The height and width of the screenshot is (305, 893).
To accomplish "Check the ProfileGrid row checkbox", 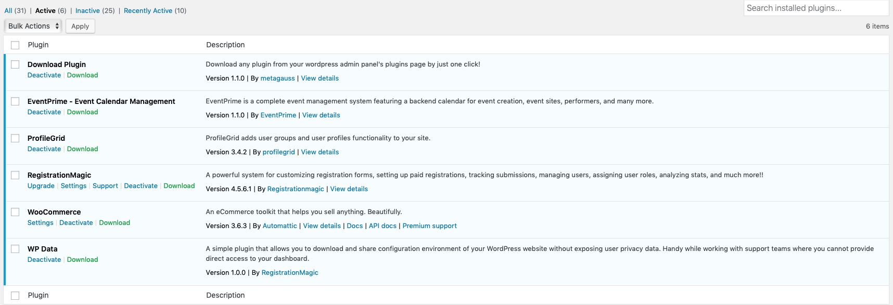I will click(x=15, y=138).
